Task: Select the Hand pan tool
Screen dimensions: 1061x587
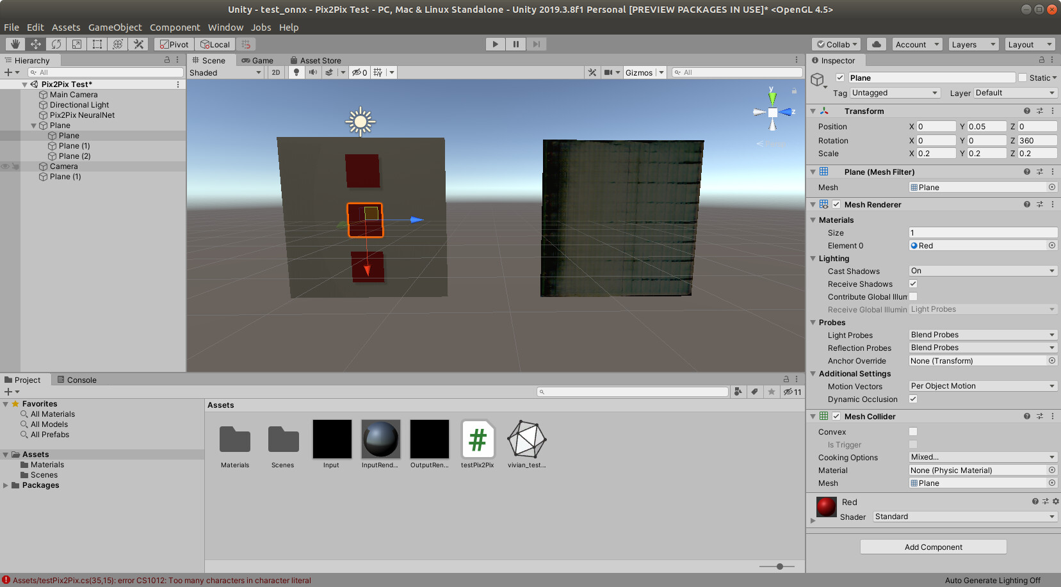Action: (x=14, y=44)
